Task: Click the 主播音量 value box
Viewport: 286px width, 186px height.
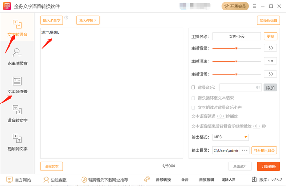Action: [270, 48]
